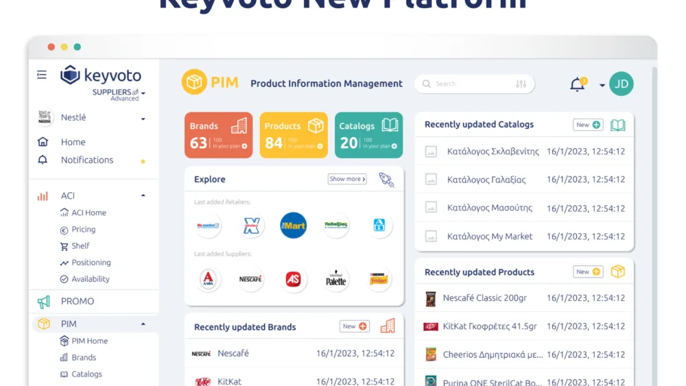Open the Nestlé company dropdown
The image size is (686, 386).
point(143,119)
